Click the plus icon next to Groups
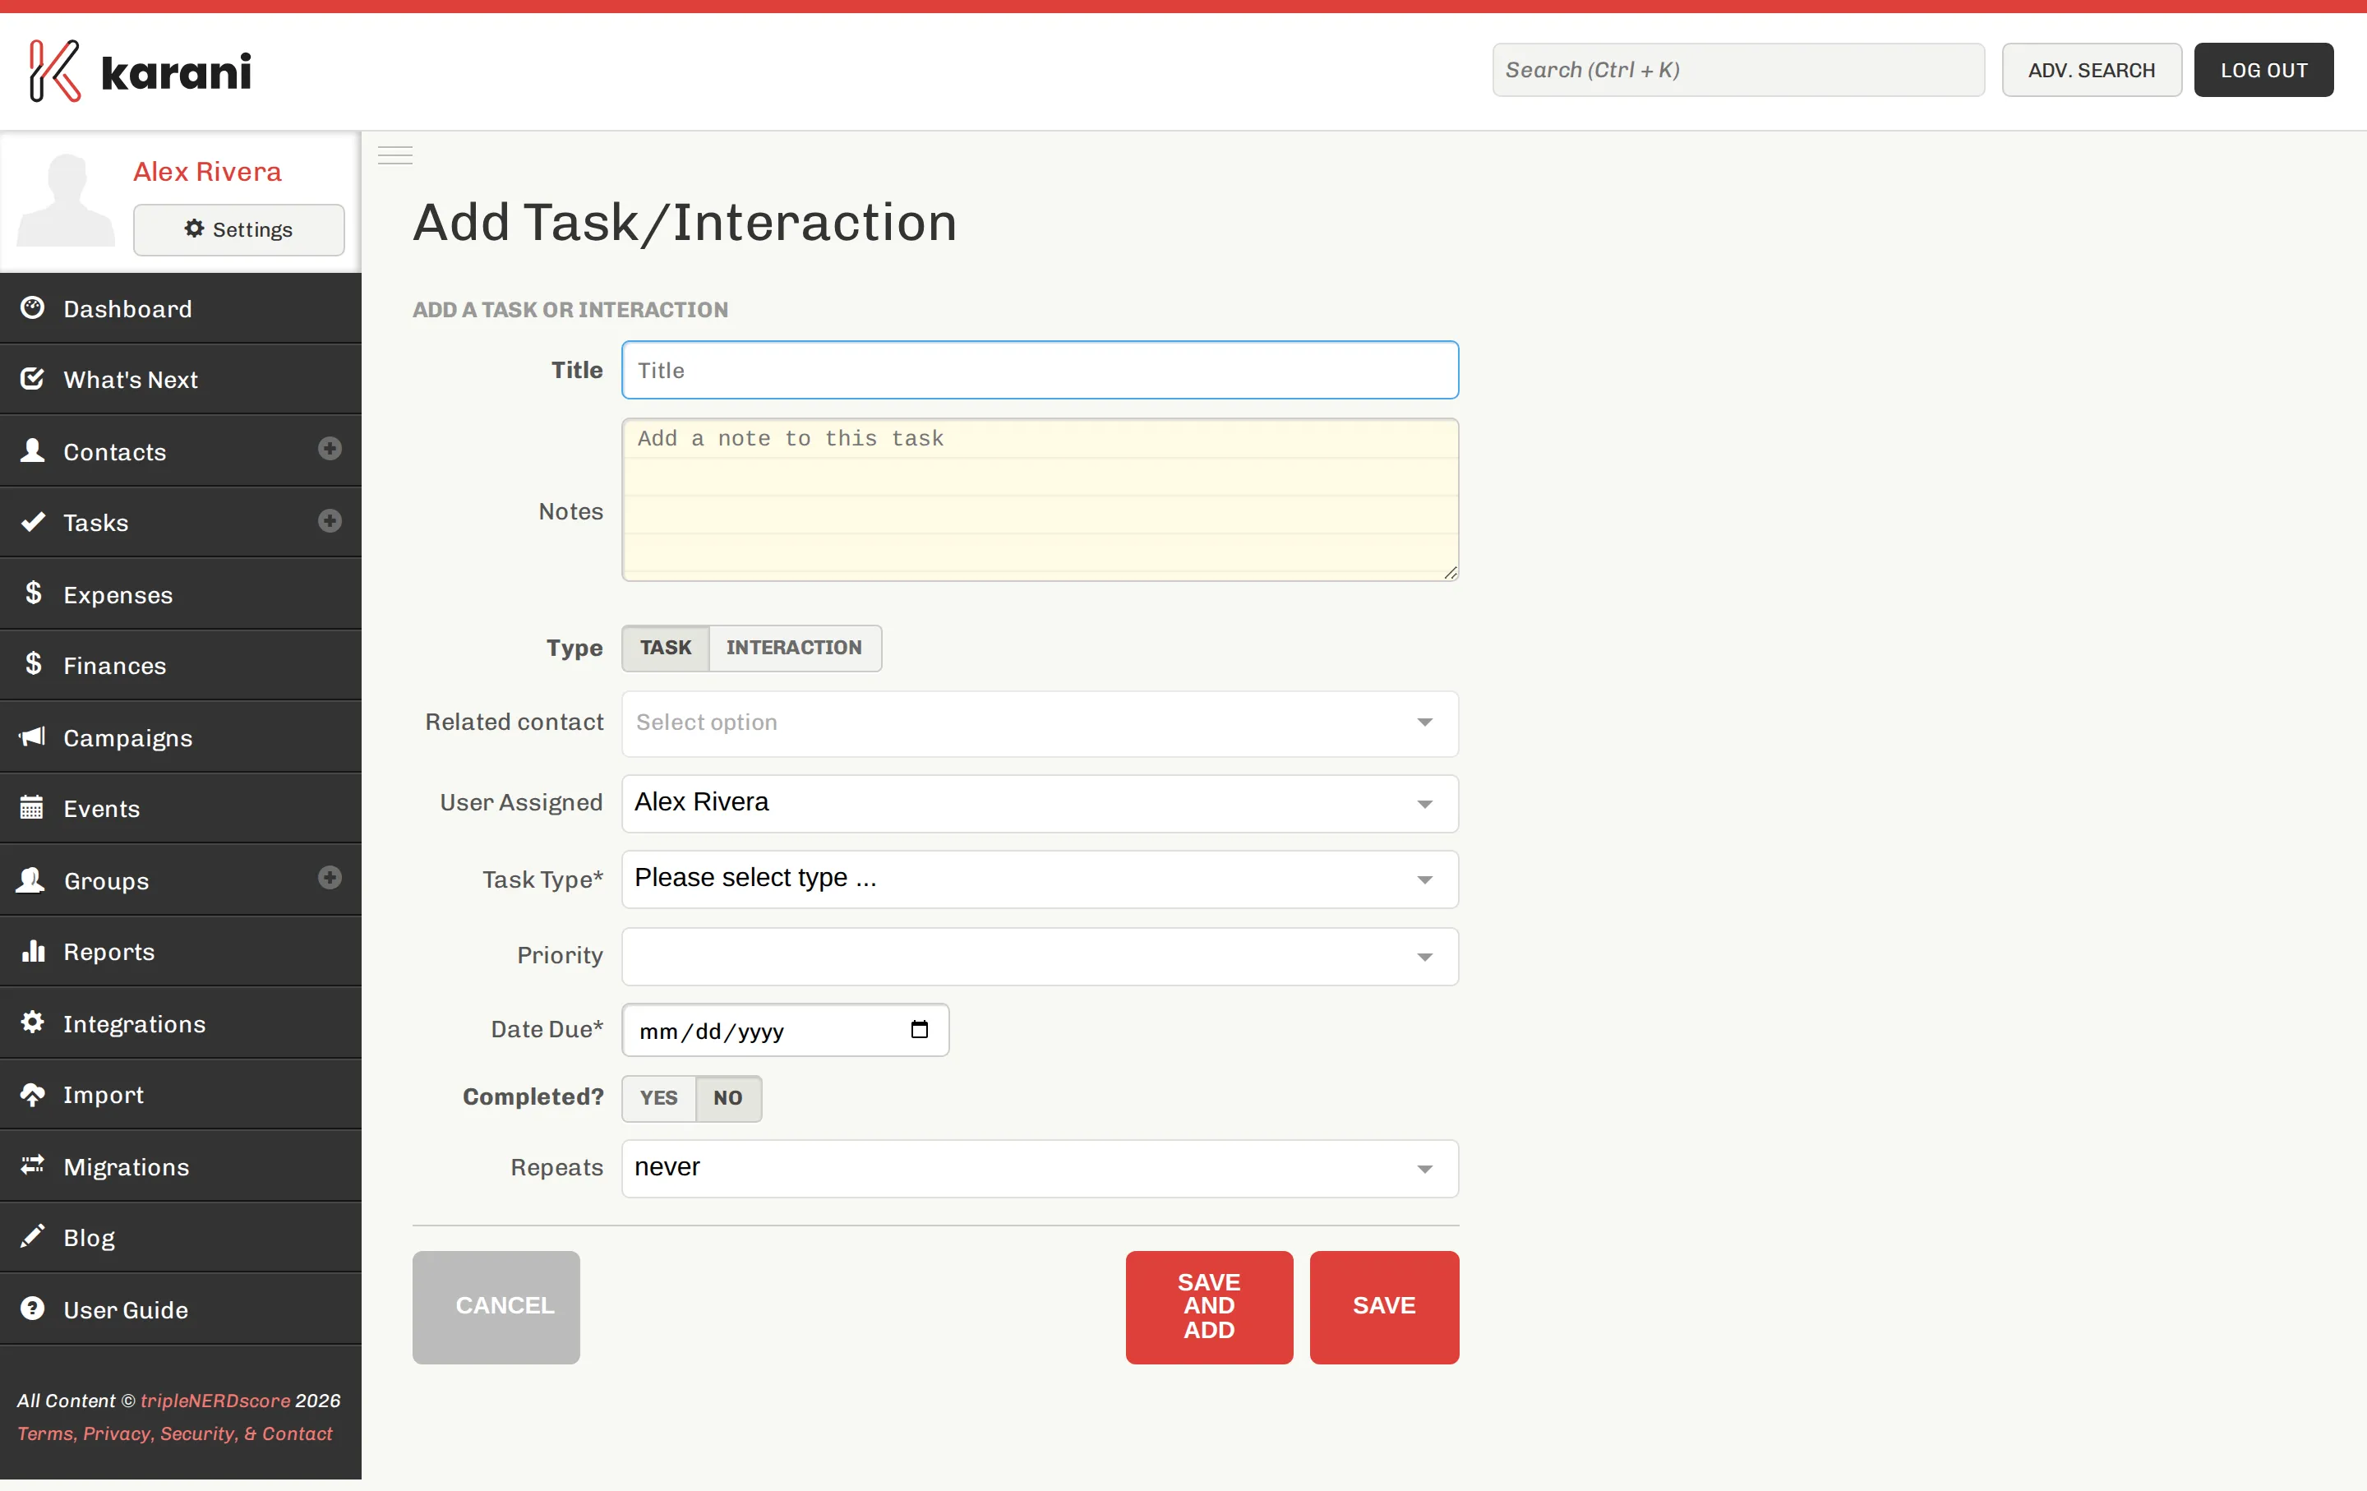2367x1491 pixels. (x=330, y=878)
